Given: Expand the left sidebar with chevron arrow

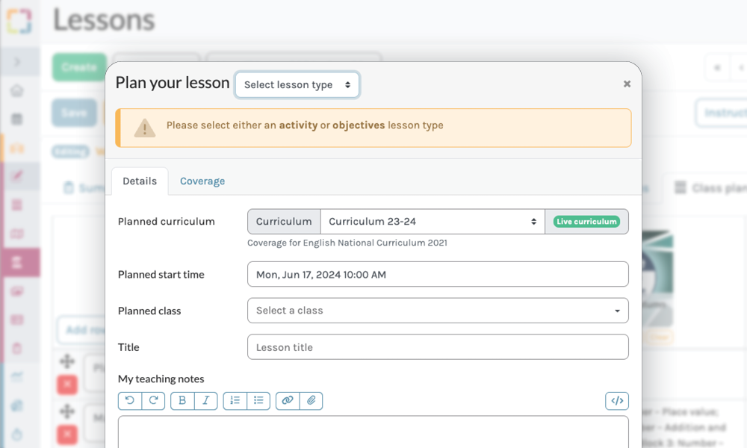Looking at the screenshot, I should click(x=17, y=63).
